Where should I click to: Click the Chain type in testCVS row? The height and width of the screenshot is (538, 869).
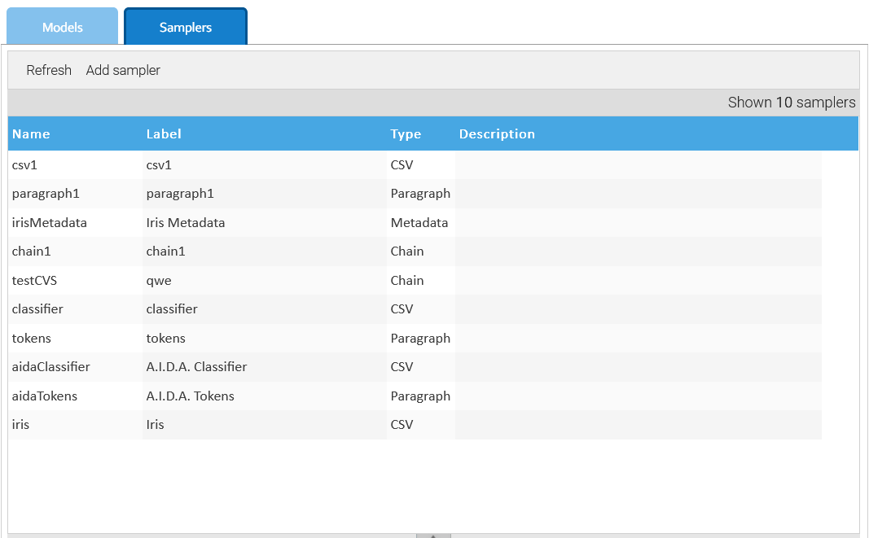(421, 280)
